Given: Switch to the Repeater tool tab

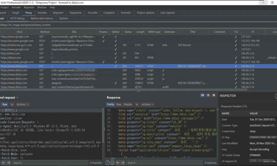Looking at the screenshot, I should pos(58,13).
